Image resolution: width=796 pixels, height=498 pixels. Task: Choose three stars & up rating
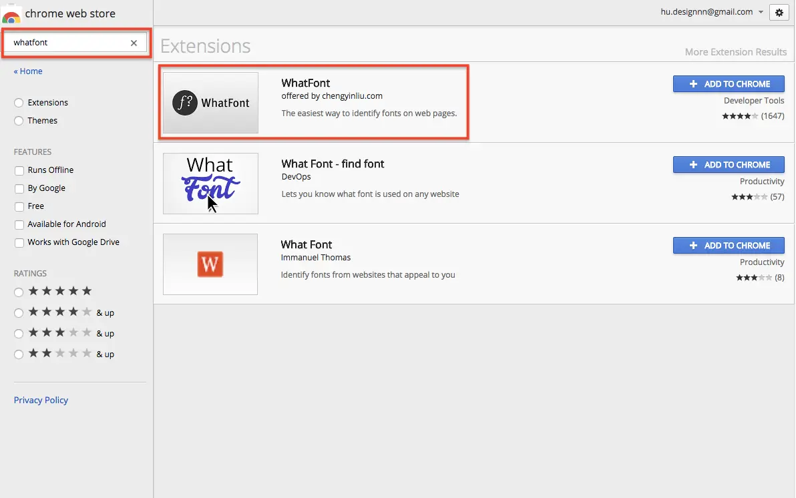click(19, 334)
